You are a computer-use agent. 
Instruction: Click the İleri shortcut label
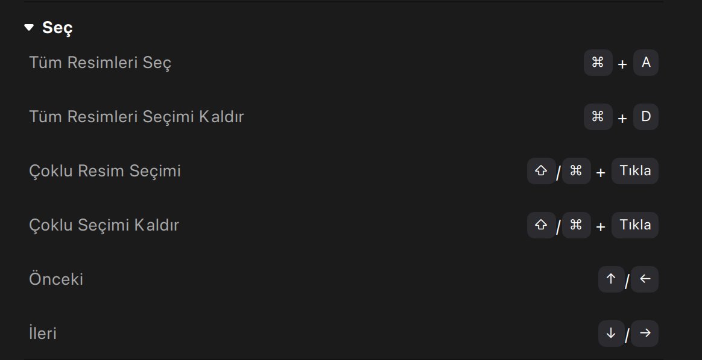43,333
